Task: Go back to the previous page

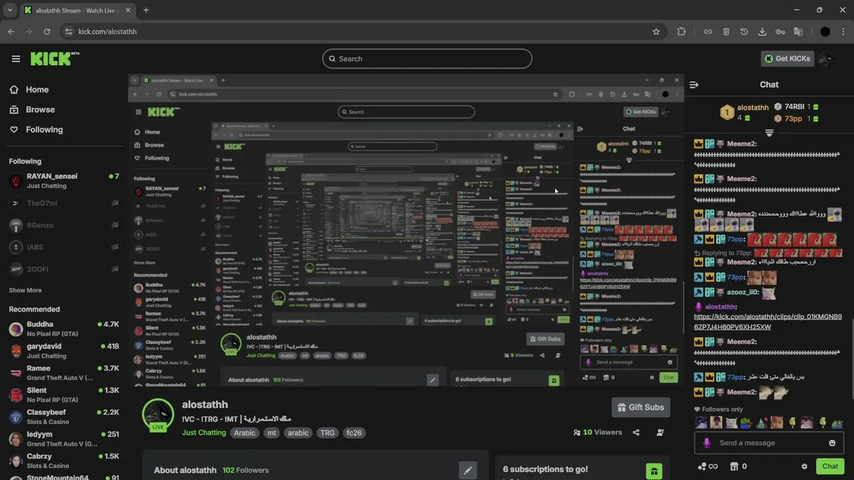Action: click(x=11, y=31)
